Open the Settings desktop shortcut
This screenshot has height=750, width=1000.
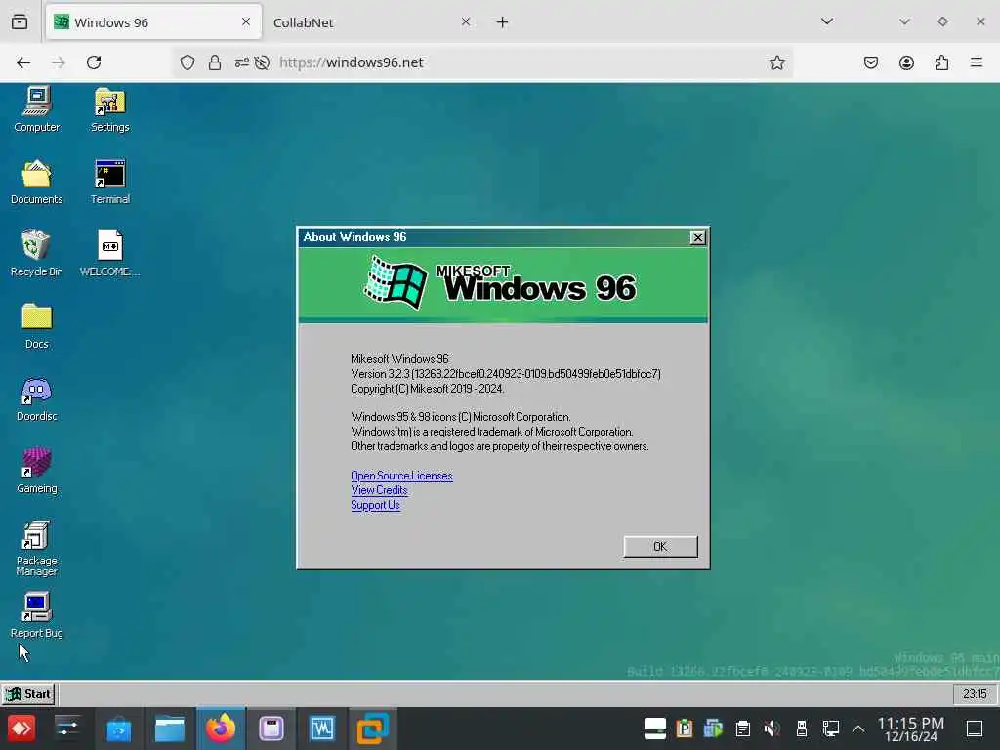pyautogui.click(x=109, y=109)
